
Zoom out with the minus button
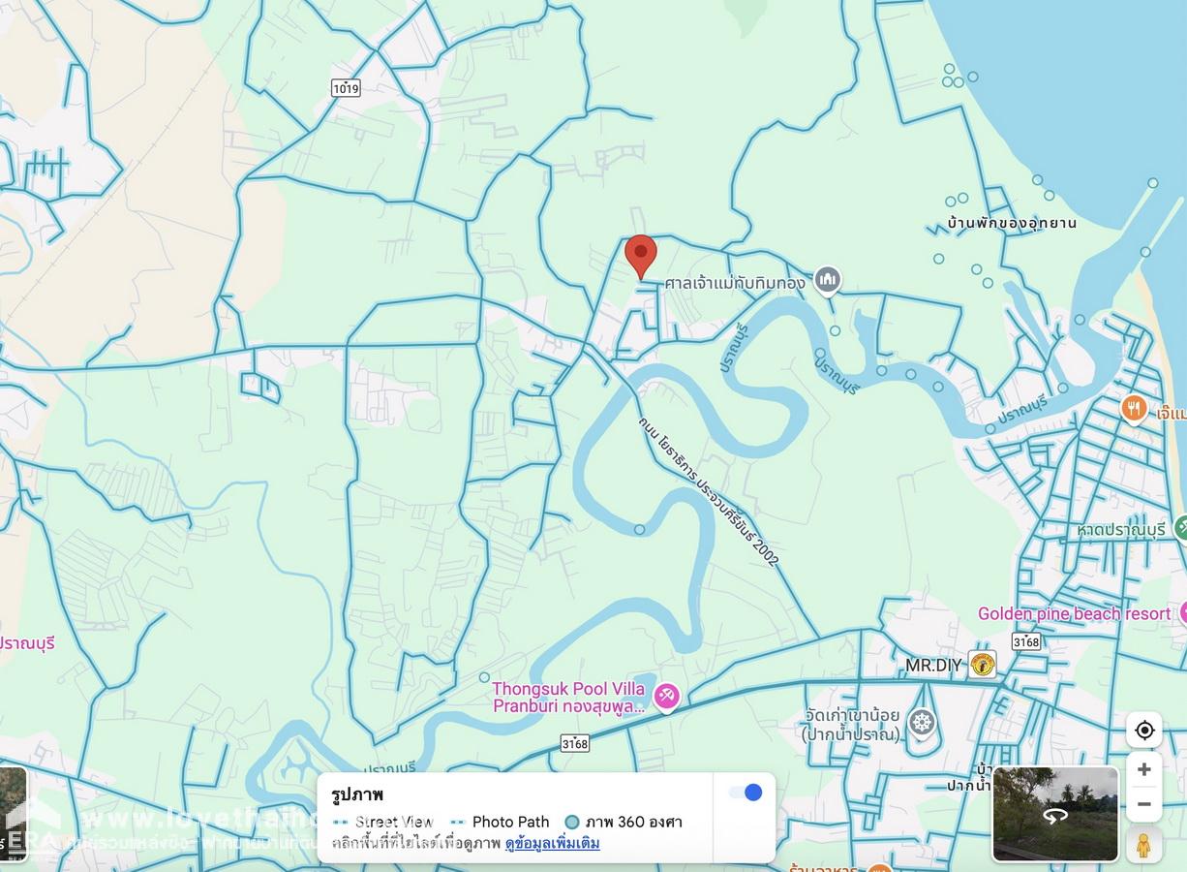point(1144,804)
